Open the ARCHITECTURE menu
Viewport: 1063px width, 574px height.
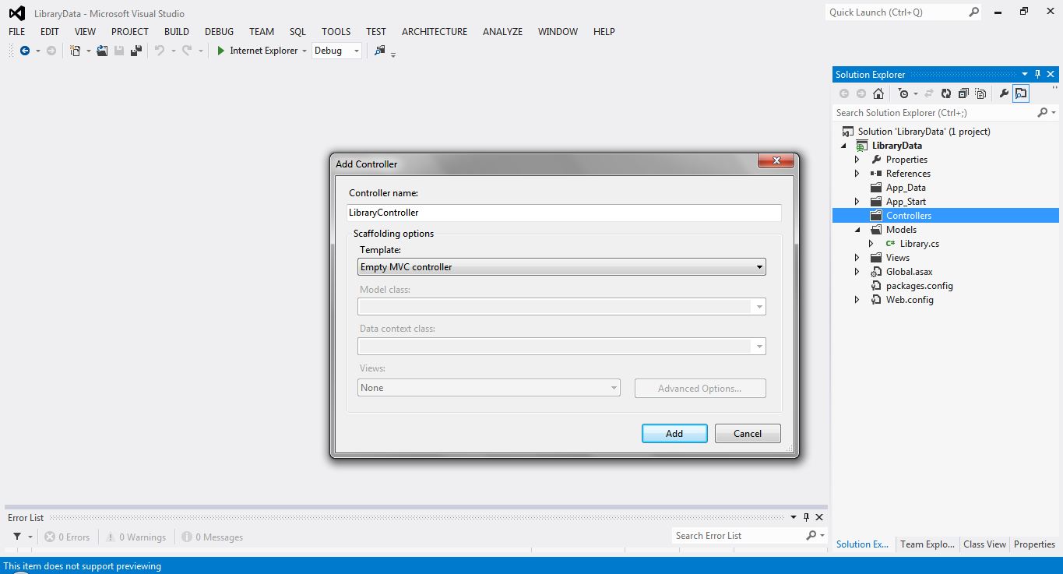click(x=435, y=32)
